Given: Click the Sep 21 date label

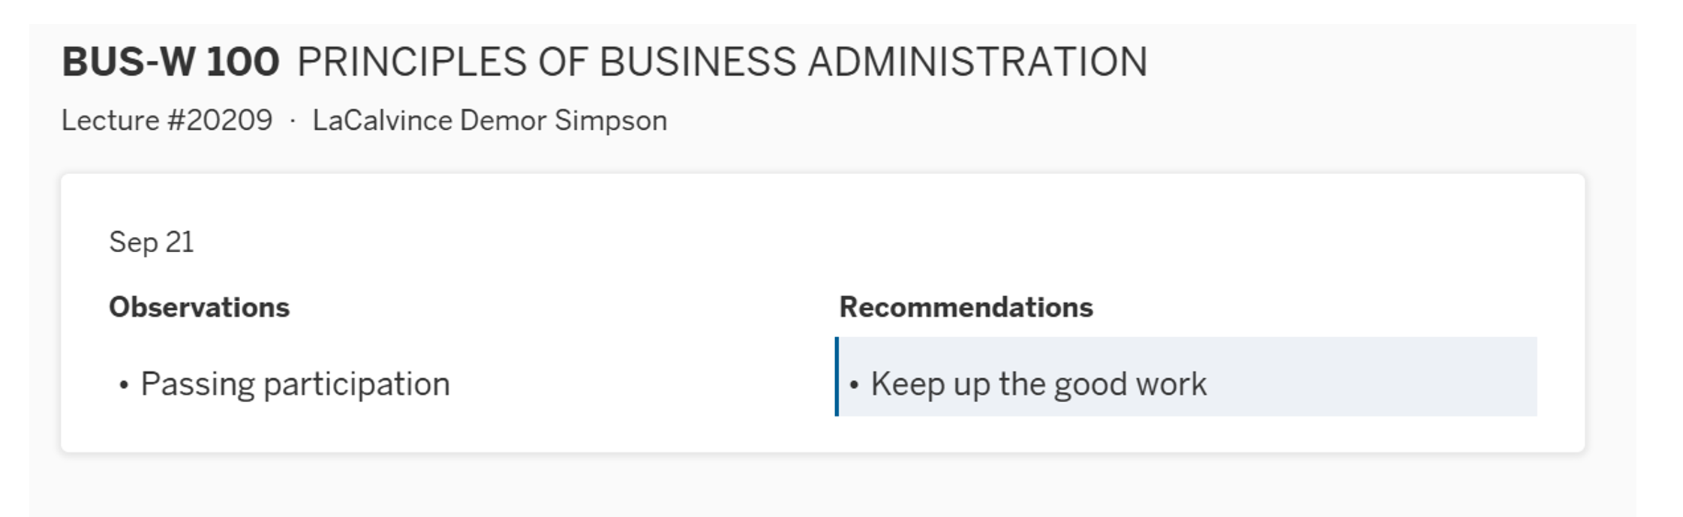Looking at the screenshot, I should point(152,242).
